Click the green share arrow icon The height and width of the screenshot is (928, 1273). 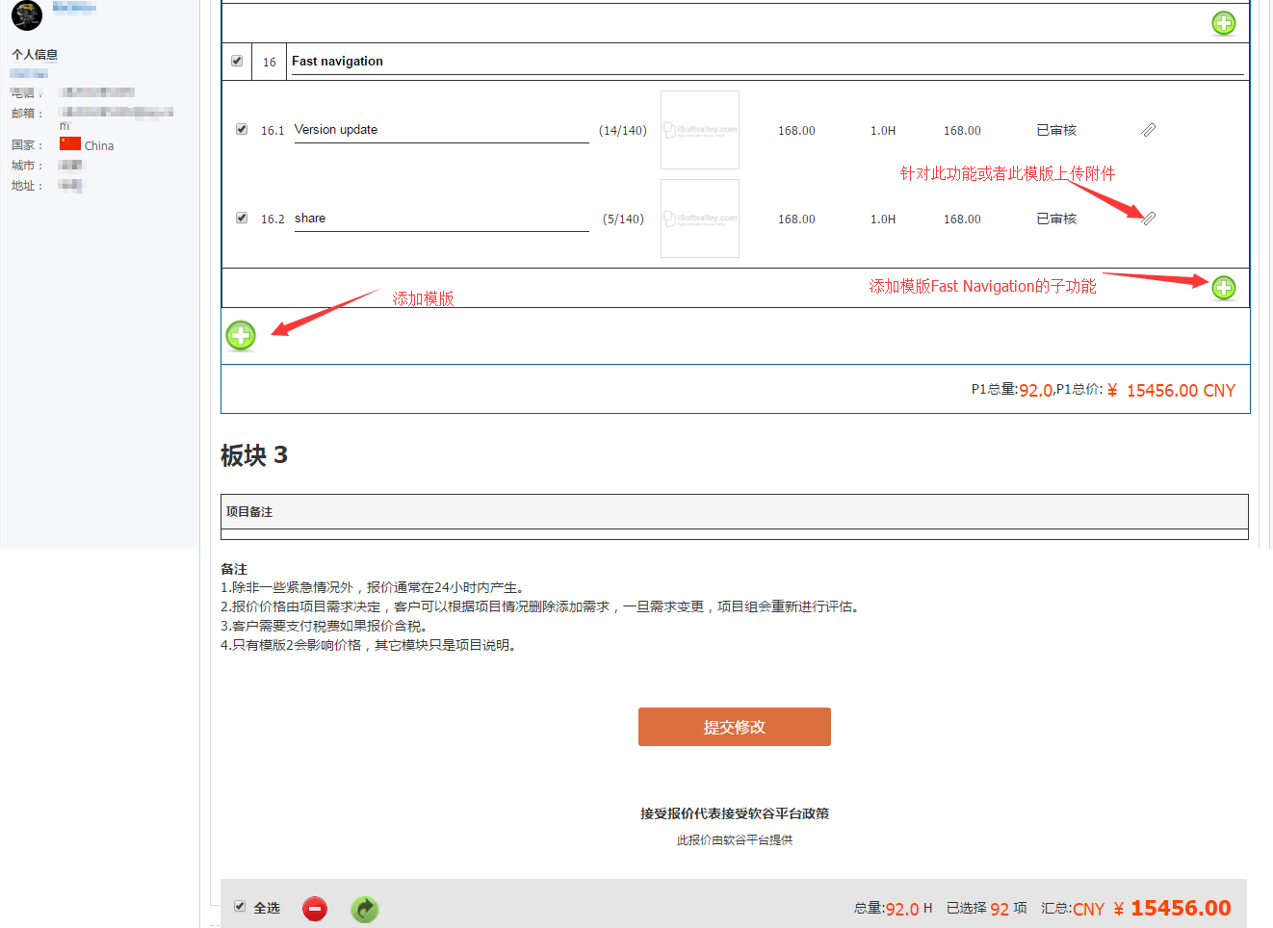click(365, 909)
